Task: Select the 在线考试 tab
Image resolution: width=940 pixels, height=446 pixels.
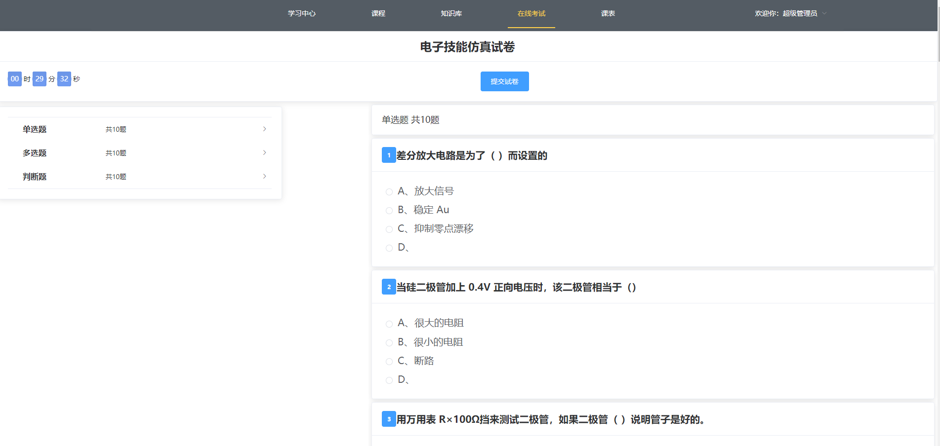Action: 531,14
